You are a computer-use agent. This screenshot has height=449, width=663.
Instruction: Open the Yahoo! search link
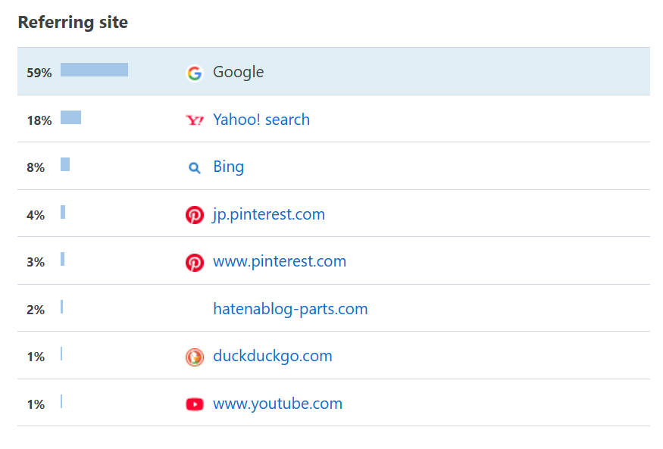tap(261, 120)
